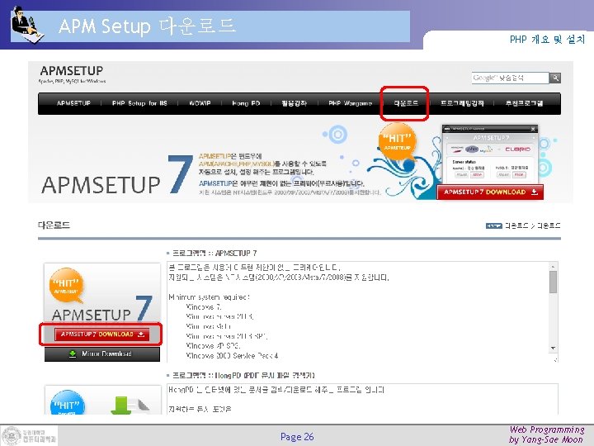
Task: Click the 다운로드 section heading
Action: click(54, 225)
